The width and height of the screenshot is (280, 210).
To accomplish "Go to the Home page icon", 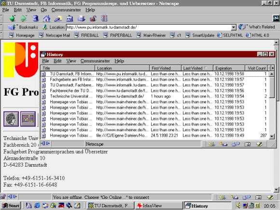I will click(x=46, y=18).
